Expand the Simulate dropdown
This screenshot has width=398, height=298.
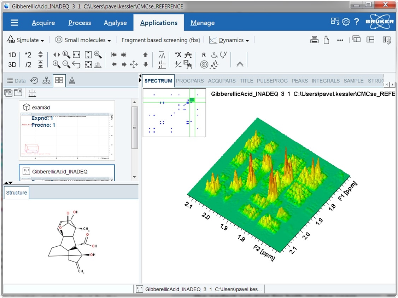click(x=25, y=40)
